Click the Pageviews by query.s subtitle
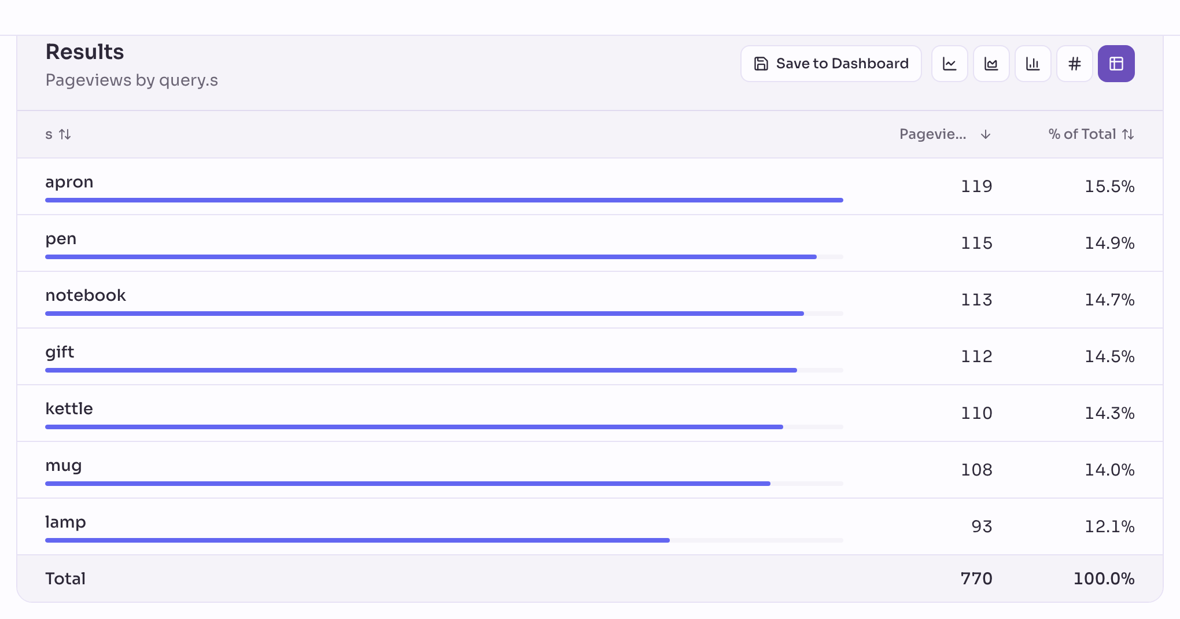The width and height of the screenshot is (1180, 619). coord(132,80)
